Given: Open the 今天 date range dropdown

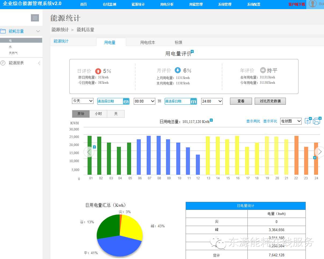Looking at the screenshot, I should point(82,101).
